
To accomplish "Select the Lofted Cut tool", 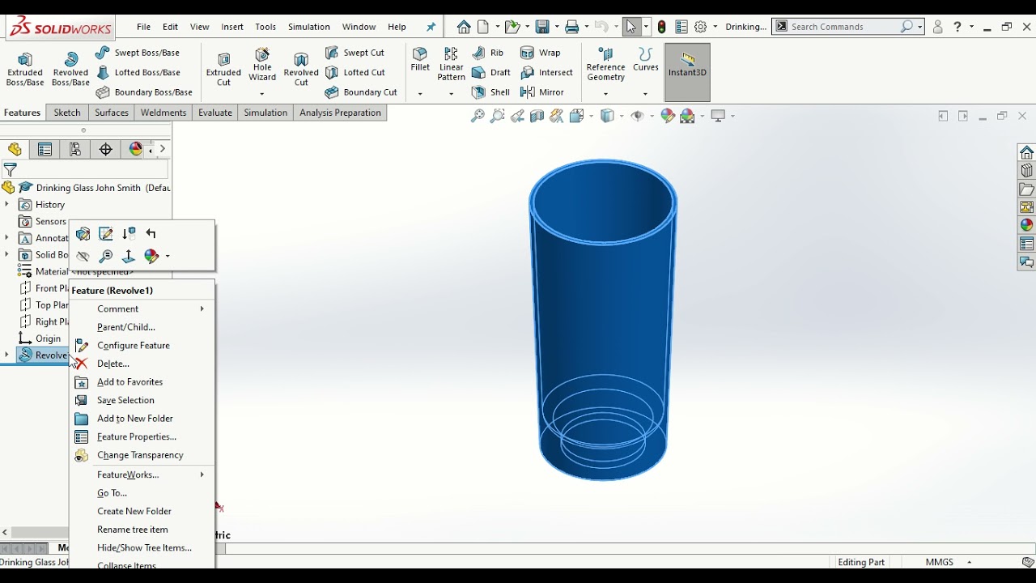I will (355, 73).
